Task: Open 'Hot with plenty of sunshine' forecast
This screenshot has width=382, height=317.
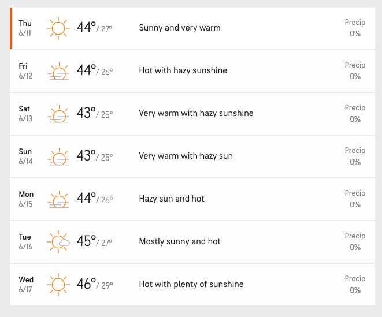Action: [x=191, y=284]
